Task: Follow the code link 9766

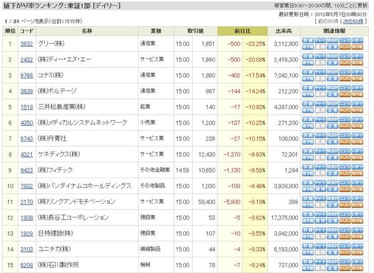Action: (x=27, y=75)
